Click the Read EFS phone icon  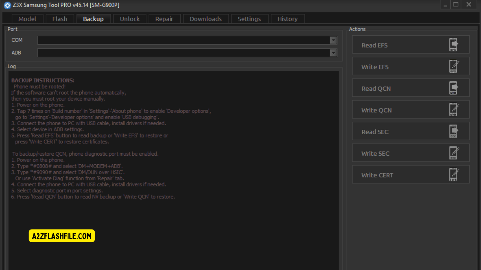pos(454,45)
